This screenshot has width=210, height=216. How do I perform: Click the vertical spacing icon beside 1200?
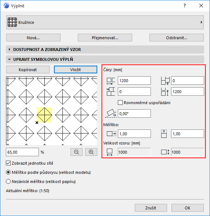pos(165,92)
